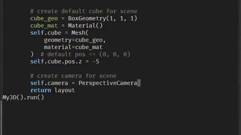Click the text cursor block after PerspectiveCamera
241x135 pixels.
coord(139,83)
